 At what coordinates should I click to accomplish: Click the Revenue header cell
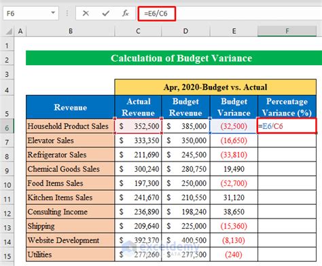point(71,107)
